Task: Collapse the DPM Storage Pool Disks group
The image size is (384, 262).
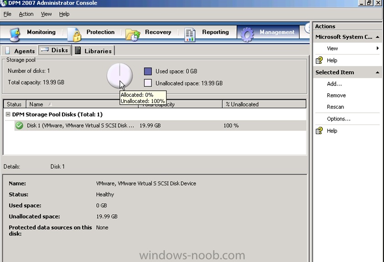Action: tap(8, 114)
